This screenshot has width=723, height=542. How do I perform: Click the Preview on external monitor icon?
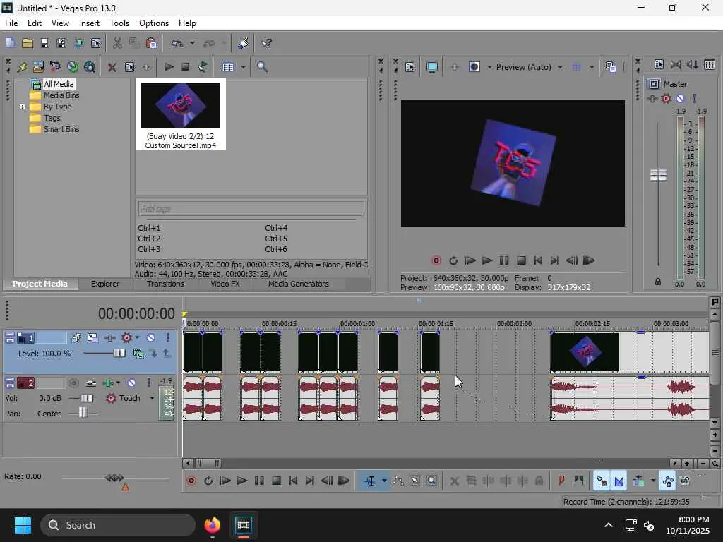431,67
